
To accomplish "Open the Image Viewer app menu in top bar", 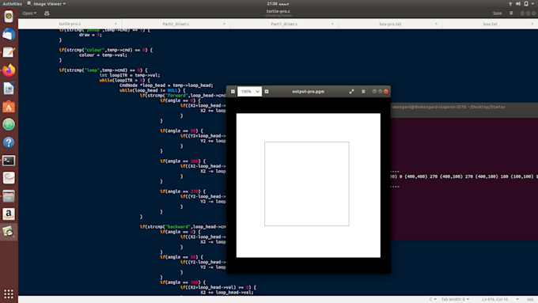I will 47,4.
